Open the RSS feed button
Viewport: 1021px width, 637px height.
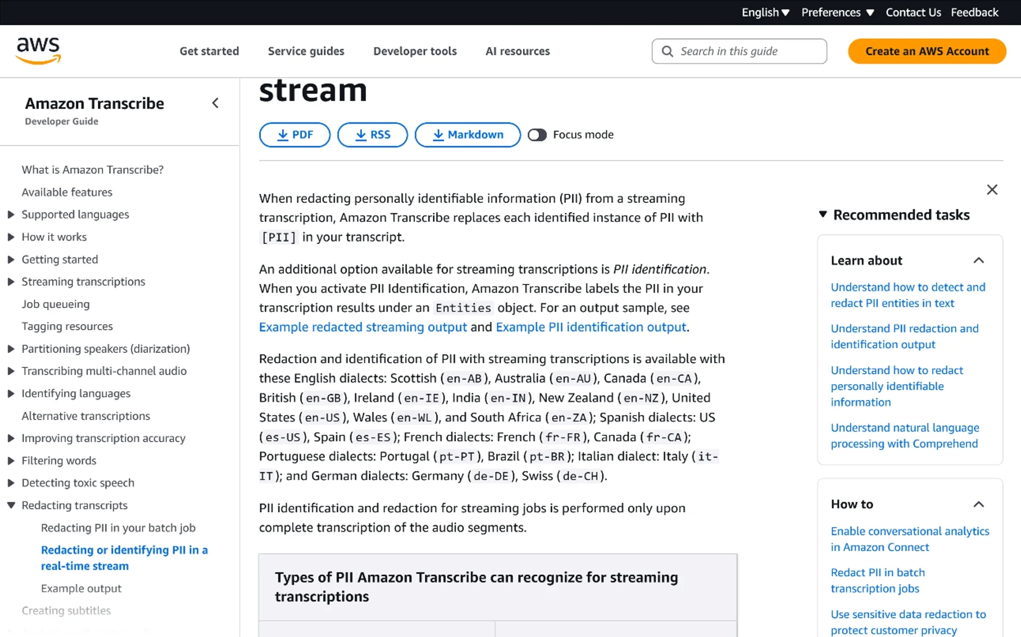[372, 135]
